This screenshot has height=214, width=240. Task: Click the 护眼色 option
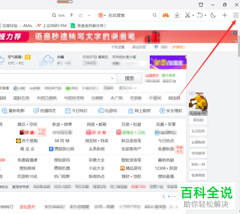point(178,47)
